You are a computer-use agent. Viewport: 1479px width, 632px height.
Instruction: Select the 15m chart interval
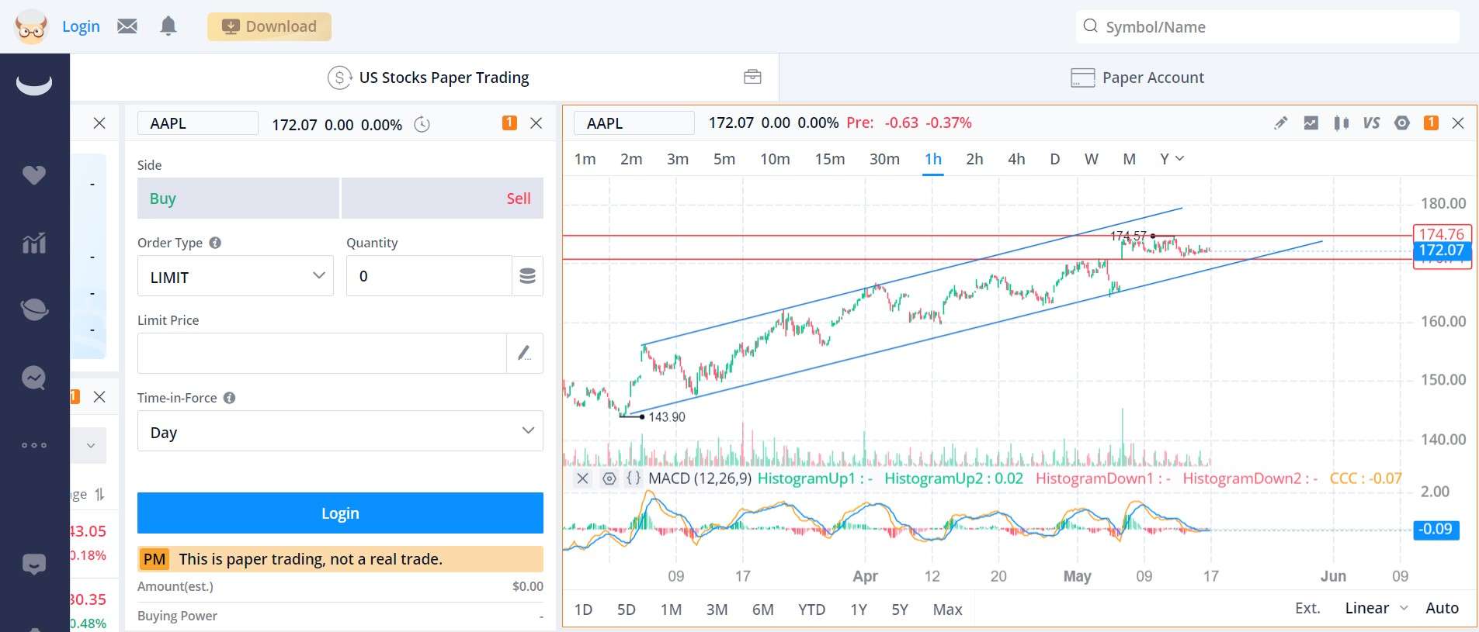point(830,159)
